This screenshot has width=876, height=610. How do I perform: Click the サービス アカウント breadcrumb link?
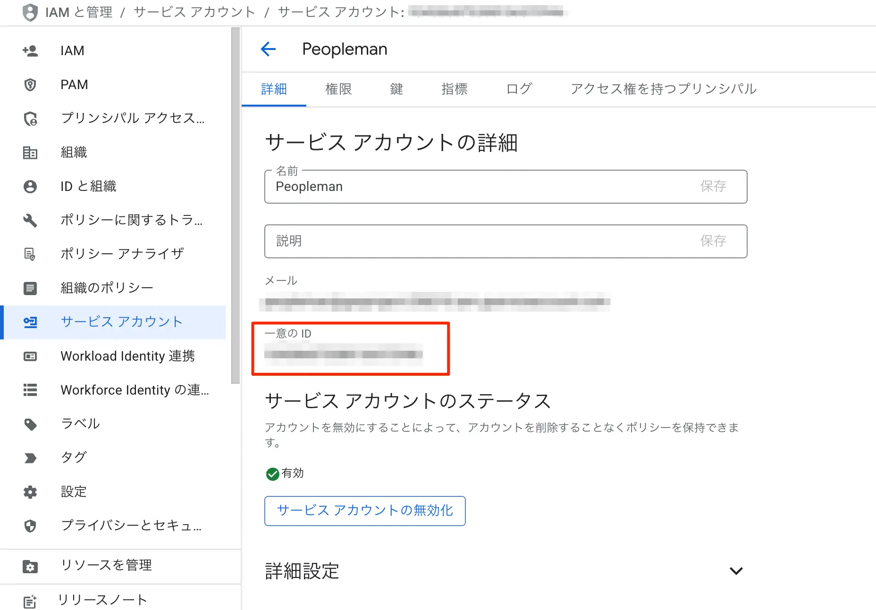(194, 12)
